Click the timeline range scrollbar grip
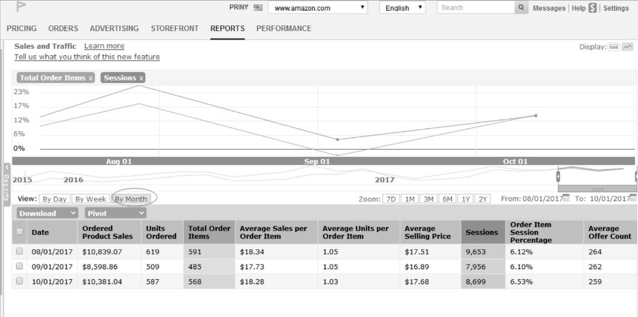The height and width of the screenshot is (317, 638). (598, 189)
